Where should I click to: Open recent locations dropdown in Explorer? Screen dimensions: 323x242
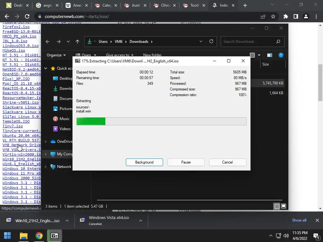click(68, 42)
